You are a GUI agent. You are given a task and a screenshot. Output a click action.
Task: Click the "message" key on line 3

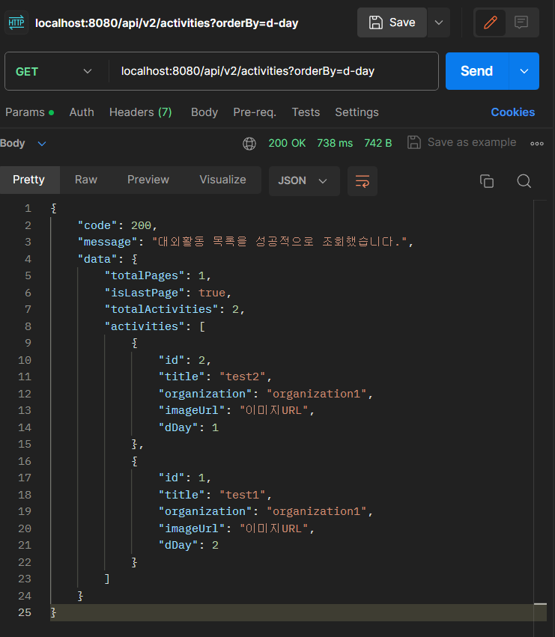coord(108,242)
